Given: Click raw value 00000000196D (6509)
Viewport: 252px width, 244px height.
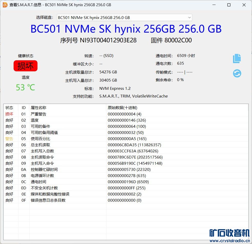Looking at the screenshot, I should pos(128,182).
